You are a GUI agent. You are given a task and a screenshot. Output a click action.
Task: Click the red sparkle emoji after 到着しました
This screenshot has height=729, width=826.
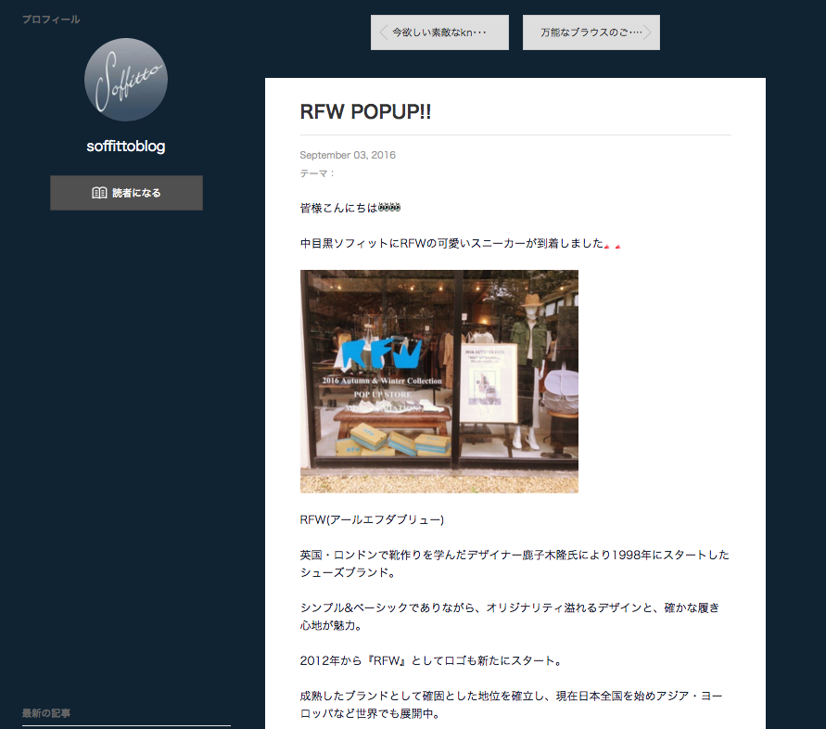click(x=613, y=246)
